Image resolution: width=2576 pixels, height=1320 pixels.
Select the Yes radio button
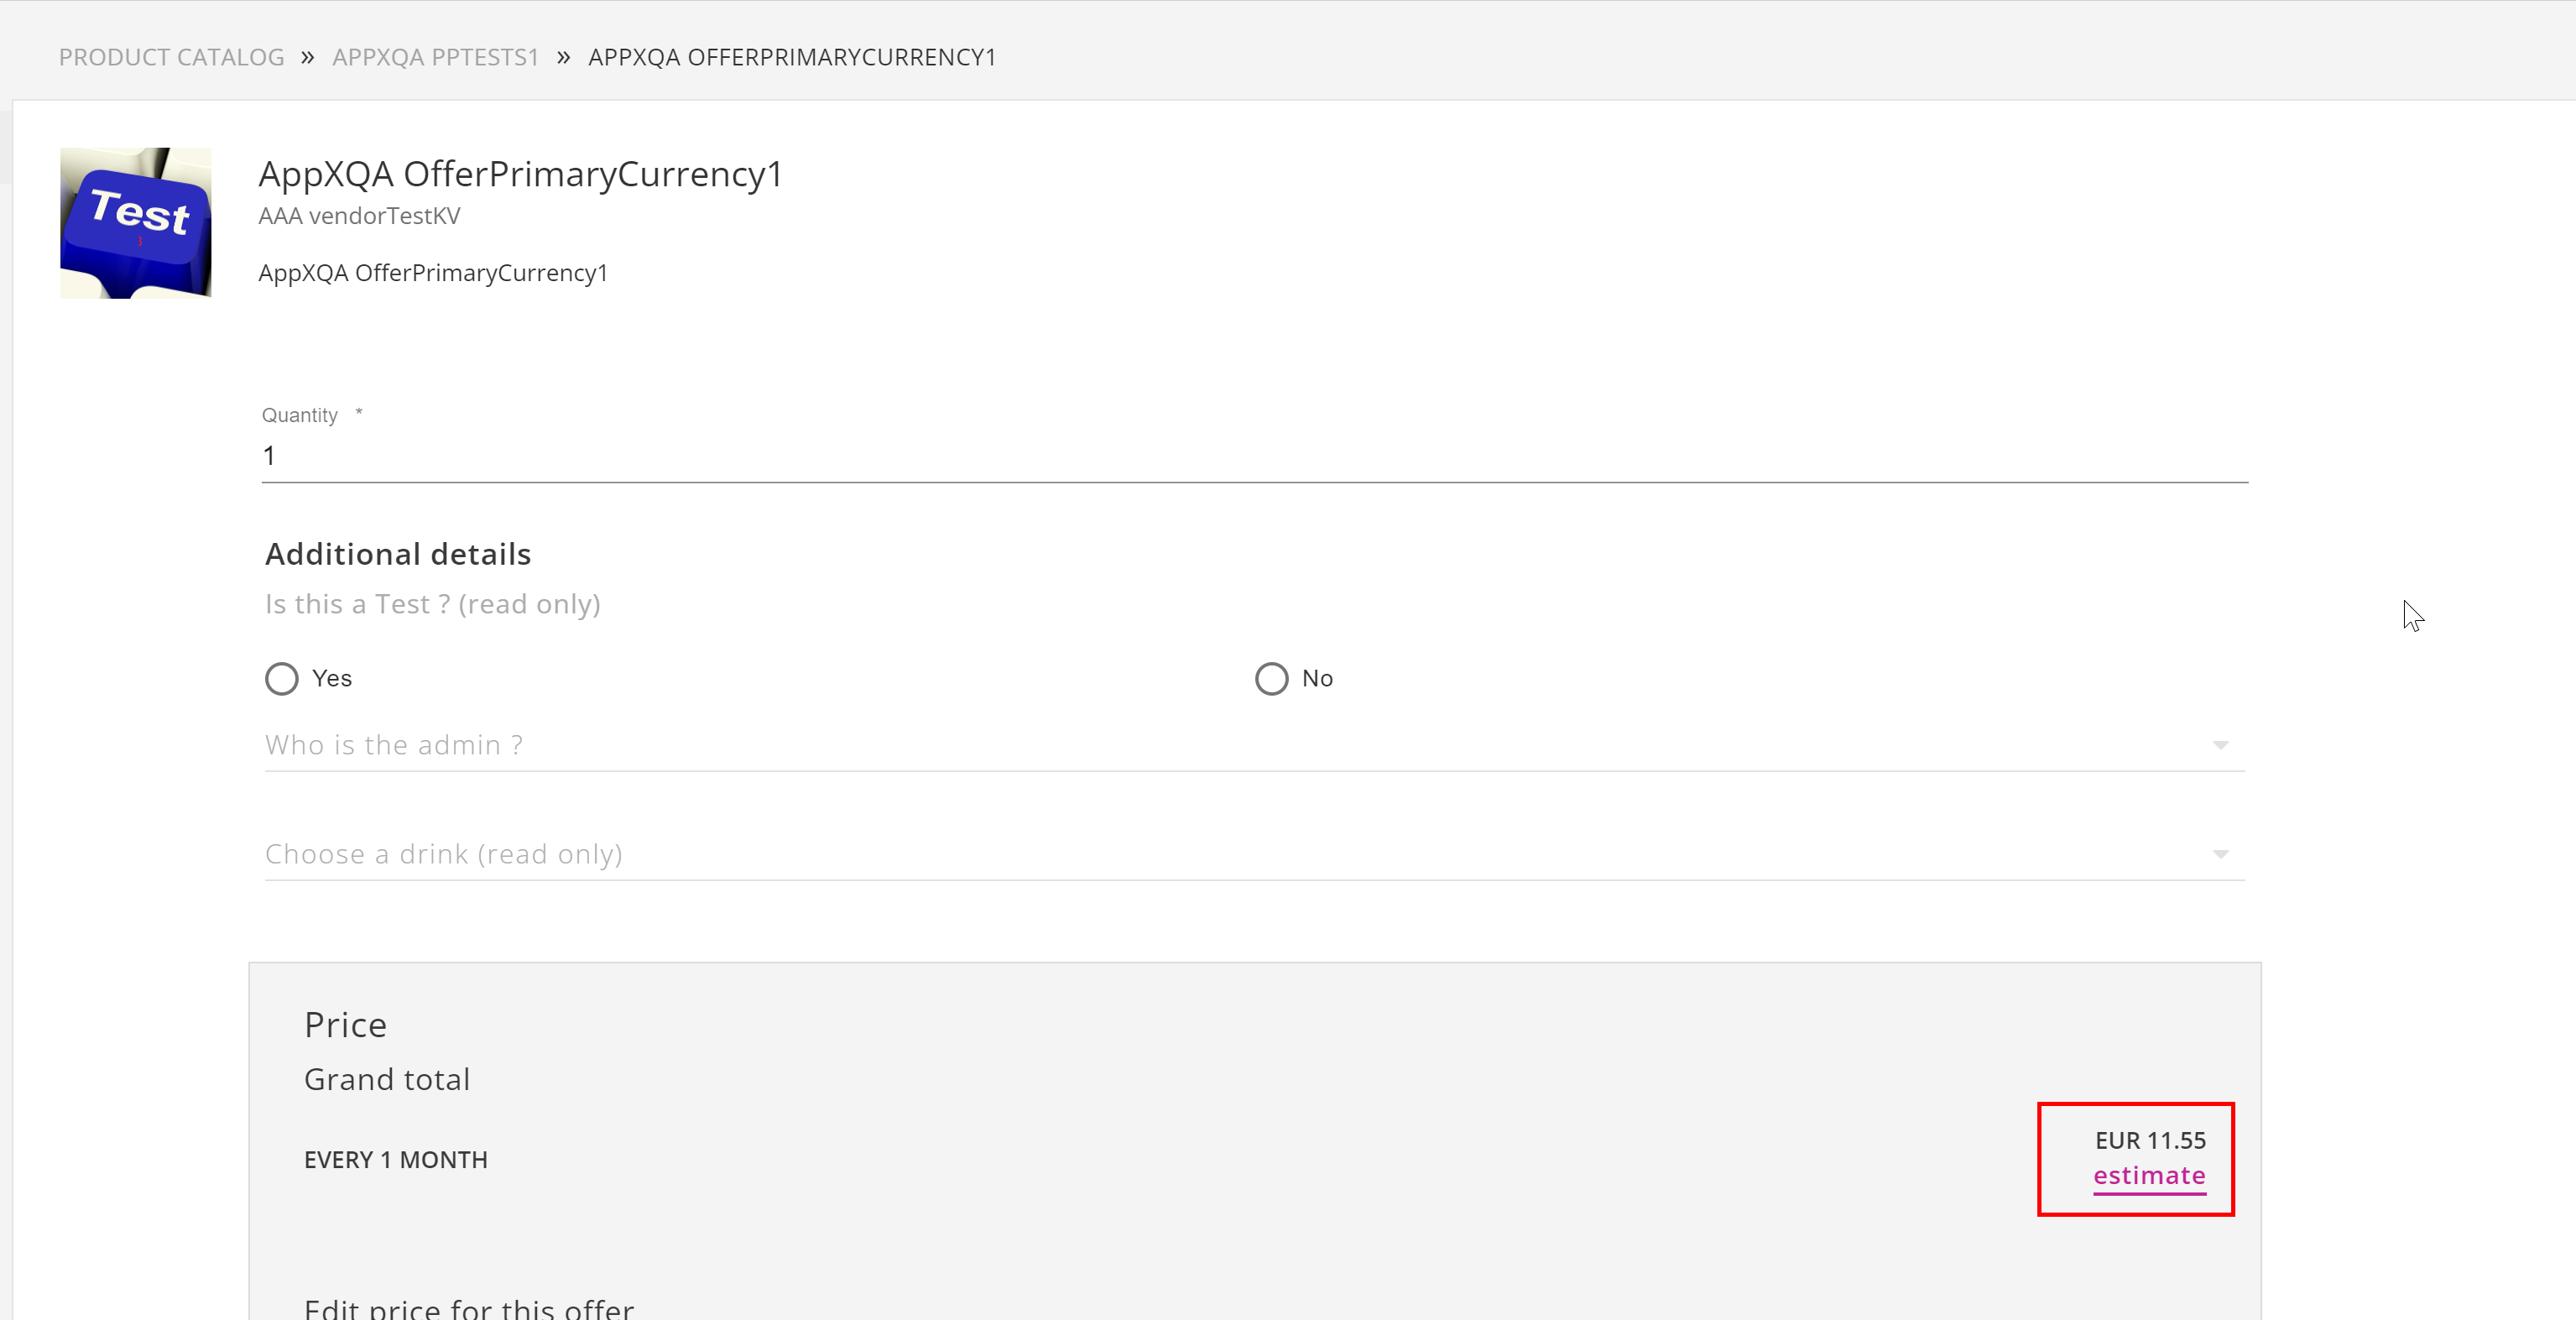(282, 678)
